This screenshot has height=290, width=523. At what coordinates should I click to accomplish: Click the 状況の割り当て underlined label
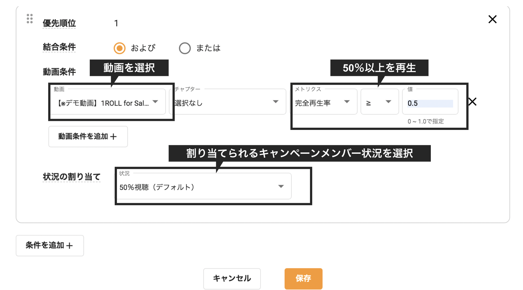pos(72,177)
